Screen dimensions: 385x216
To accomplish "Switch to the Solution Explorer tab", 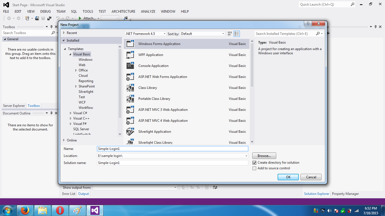I will click(317, 194).
